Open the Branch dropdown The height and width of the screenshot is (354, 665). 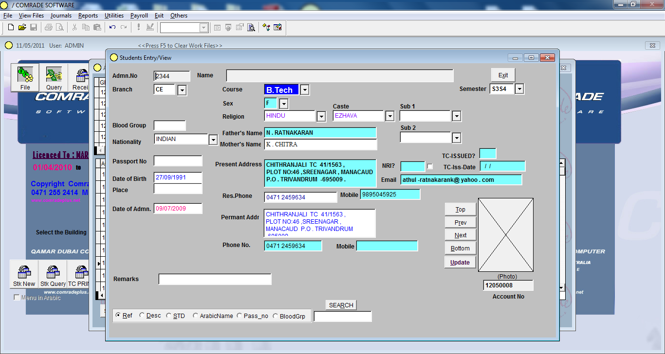coord(182,89)
